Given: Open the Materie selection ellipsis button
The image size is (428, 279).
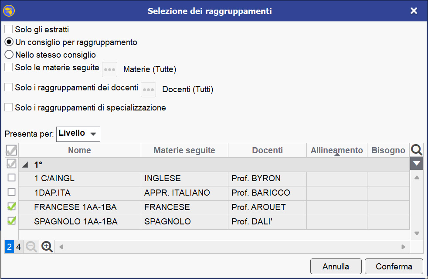Looking at the screenshot, I should coord(109,69).
